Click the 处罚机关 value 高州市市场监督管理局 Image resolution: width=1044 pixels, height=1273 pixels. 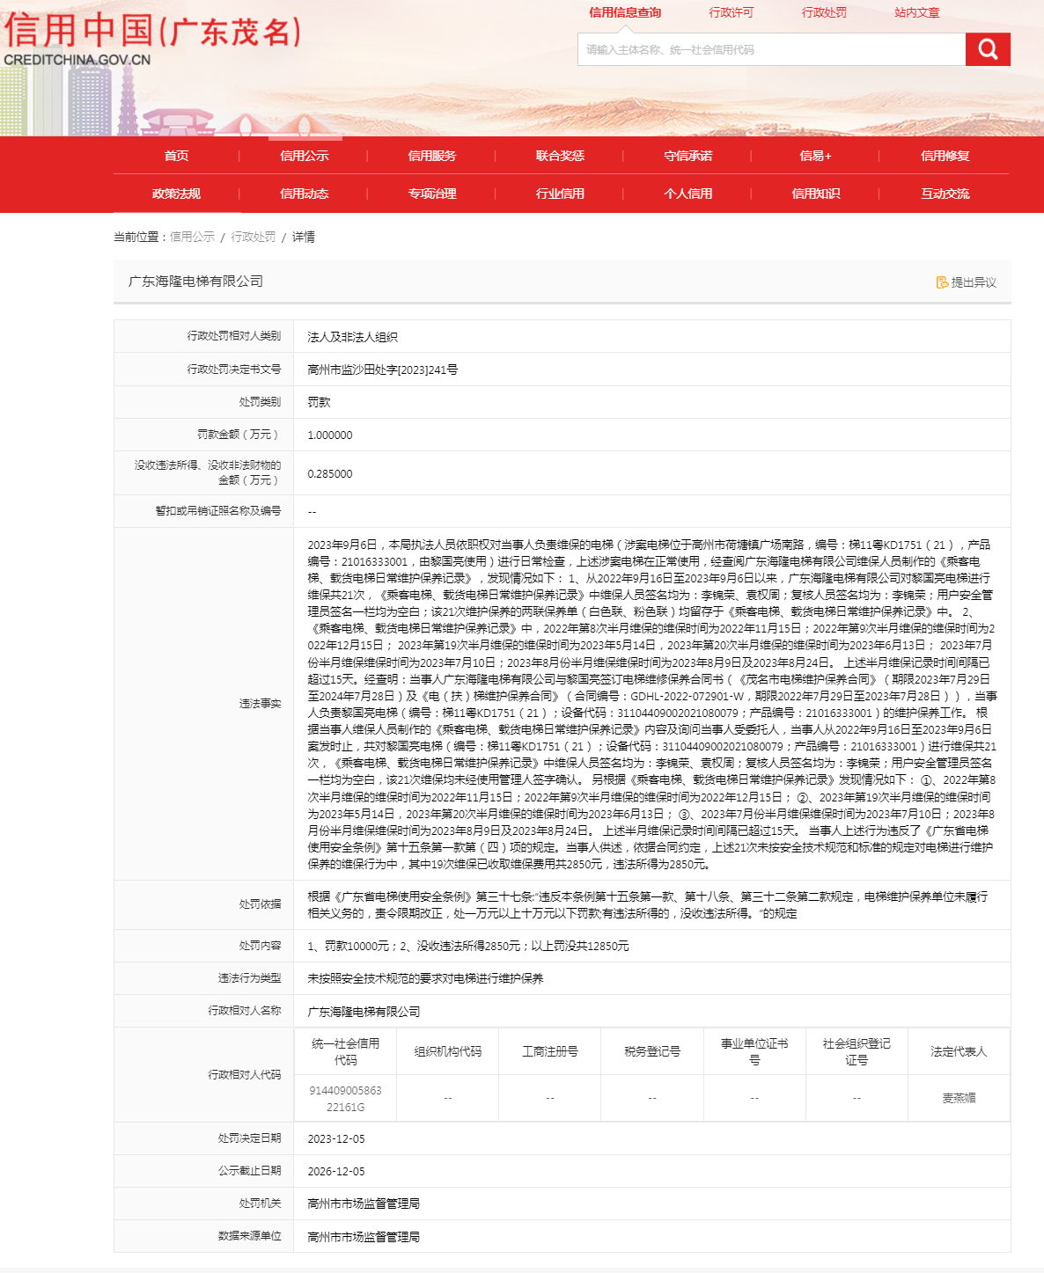point(364,1203)
